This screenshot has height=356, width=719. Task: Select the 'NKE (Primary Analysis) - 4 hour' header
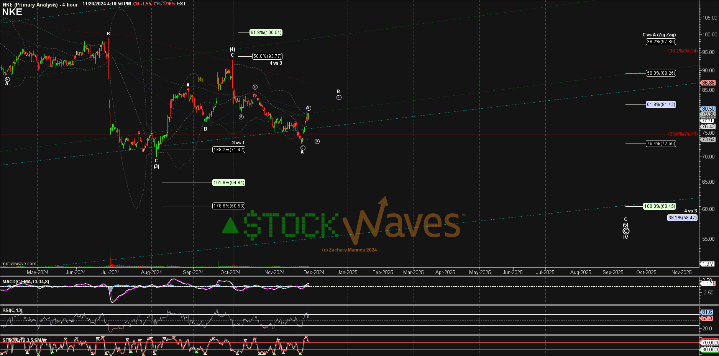pyautogui.click(x=40, y=4)
